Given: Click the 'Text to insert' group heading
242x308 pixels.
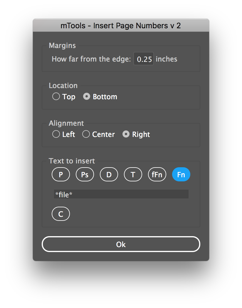Looking at the screenshot, I should pyautogui.click(x=72, y=161).
